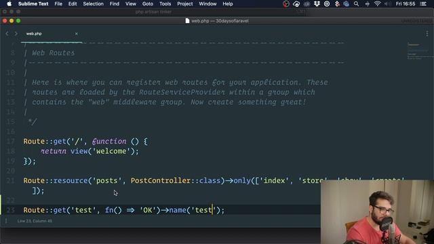Open the File menu
The image size is (434, 244).
click(x=58, y=4)
